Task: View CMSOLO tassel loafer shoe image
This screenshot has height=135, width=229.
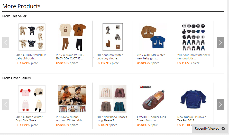Action: point(153,99)
